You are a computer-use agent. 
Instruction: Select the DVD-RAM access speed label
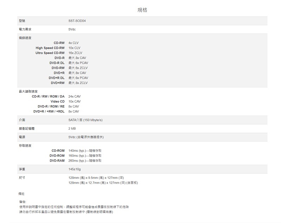click(x=57, y=160)
